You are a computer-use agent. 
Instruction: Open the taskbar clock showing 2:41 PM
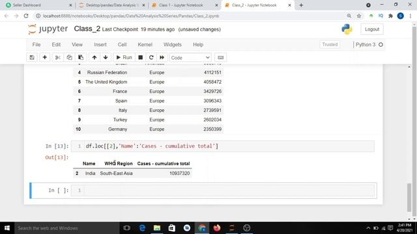[x=405, y=228]
